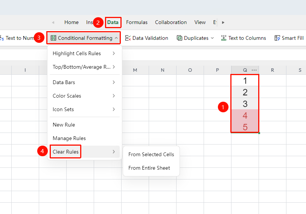Image resolution: width=306 pixels, height=214 pixels.
Task: Click the Data Validation button label
Action: (x=150, y=38)
